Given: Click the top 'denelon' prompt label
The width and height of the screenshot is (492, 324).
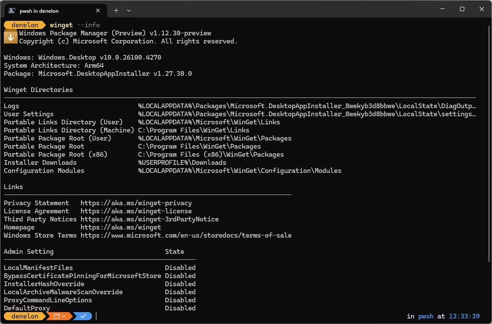Looking at the screenshot, I should pyautogui.click(x=25, y=25).
